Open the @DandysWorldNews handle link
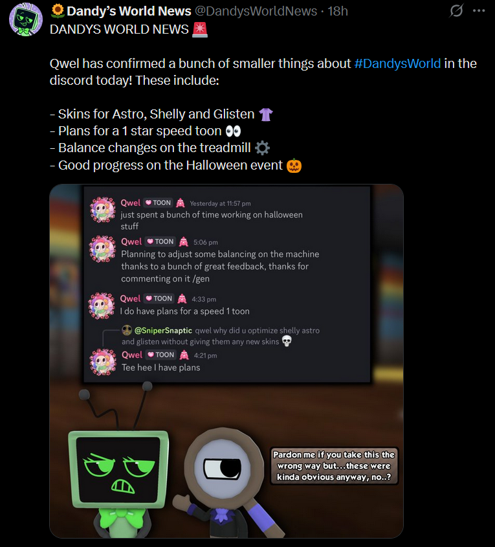Screen dimensions: 495x547 click(x=256, y=11)
